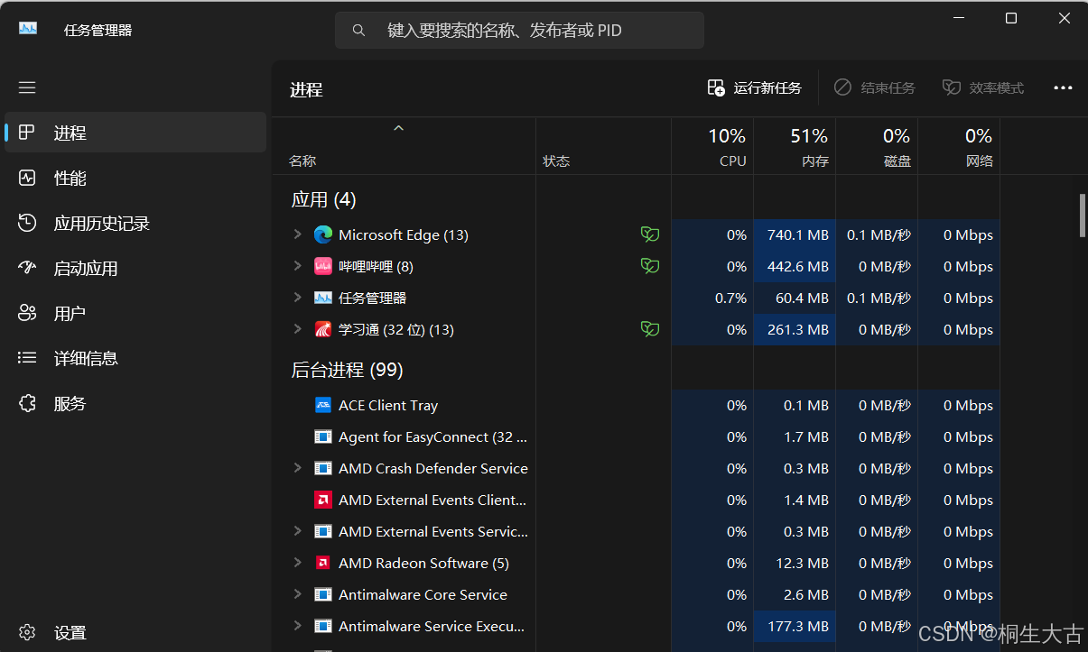Click the AMD Radeon Software icon
Screen dimensions: 1088x652
322,563
